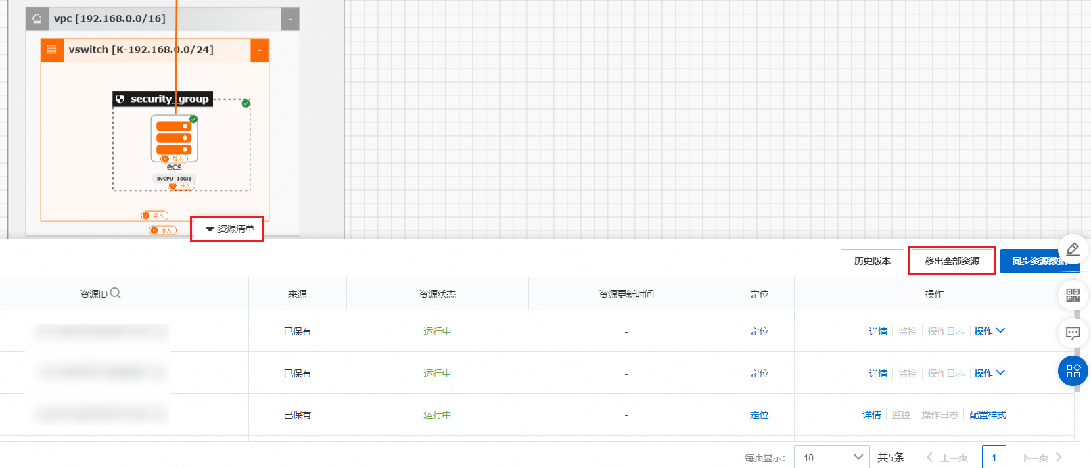1091x468 pixels.
Task: Open the QR code floating button
Action: coord(1073,295)
